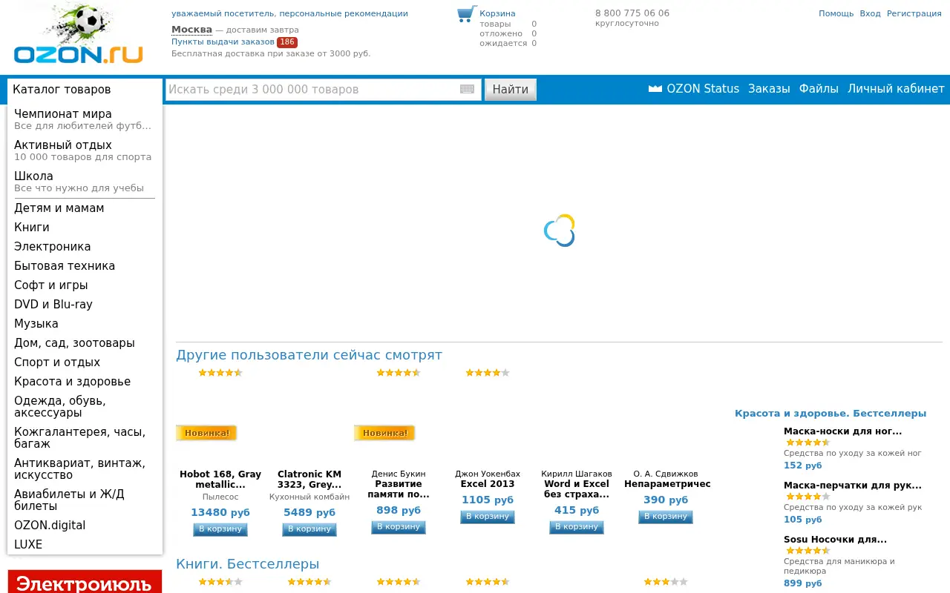Add Hobot 168 vacuum to cart
The height and width of the screenshot is (593, 950).
click(x=220, y=529)
